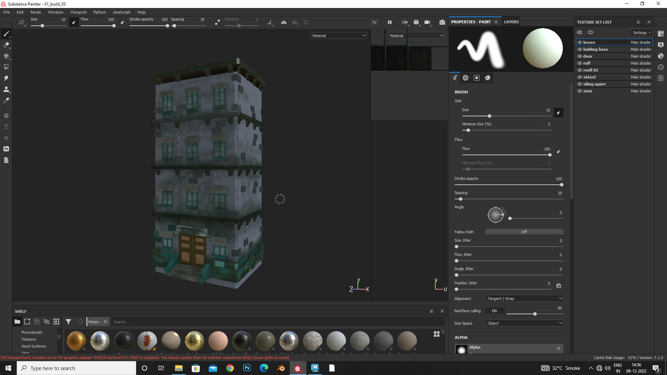This screenshot has height=375, width=667.
Task: Open the Settings dropdown in Texture Set List
Action: coord(641,32)
